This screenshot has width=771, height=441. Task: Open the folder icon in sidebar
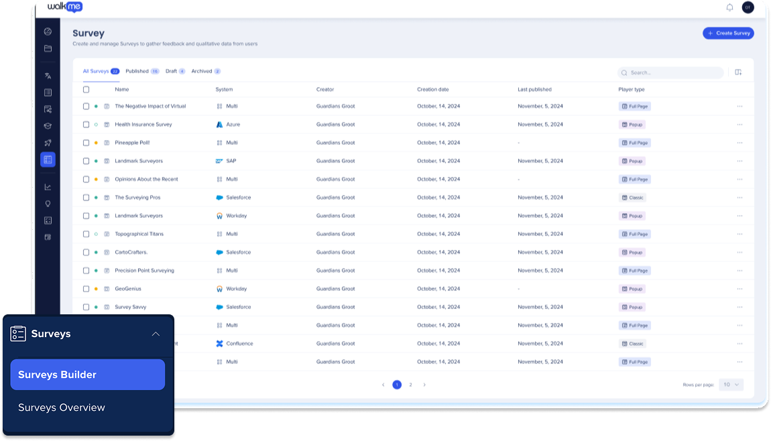point(48,48)
